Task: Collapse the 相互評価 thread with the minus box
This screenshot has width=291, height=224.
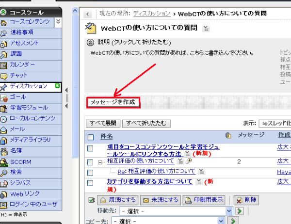Action: 100,162
